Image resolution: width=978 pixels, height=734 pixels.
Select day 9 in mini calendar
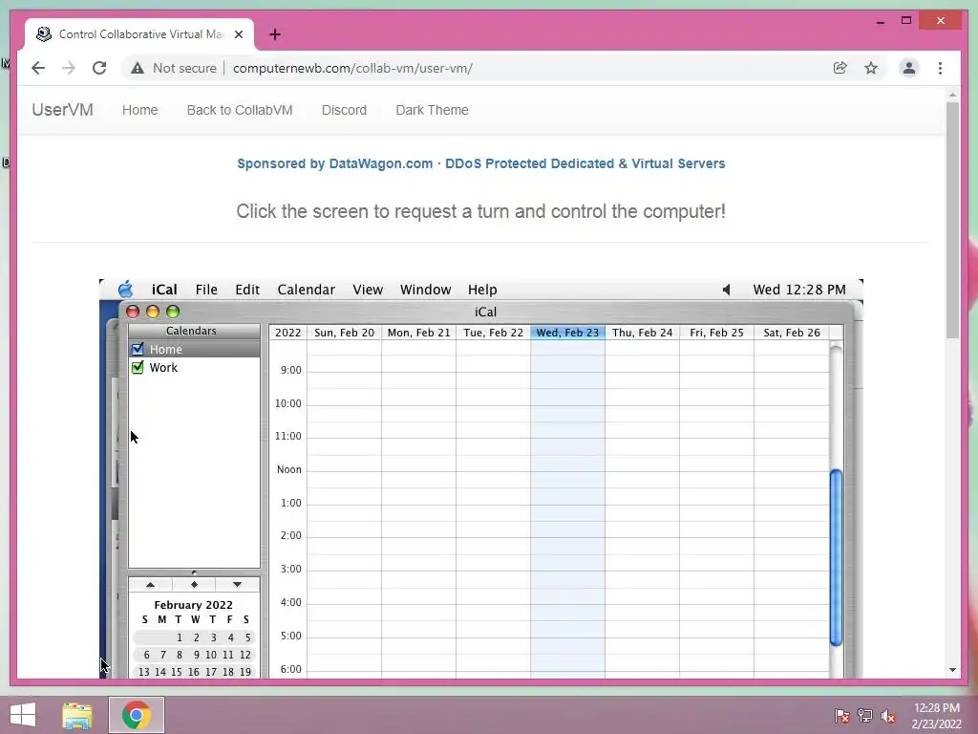point(196,655)
